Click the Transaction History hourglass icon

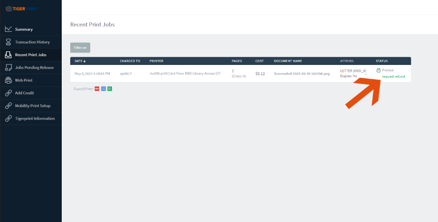9,42
